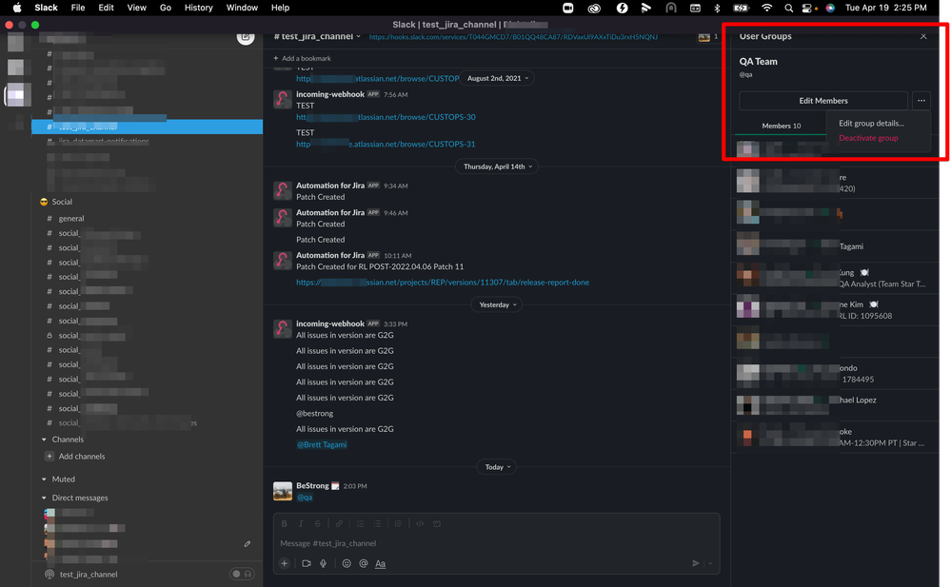Close the User Groups panel
The width and height of the screenshot is (951, 587).
point(923,36)
